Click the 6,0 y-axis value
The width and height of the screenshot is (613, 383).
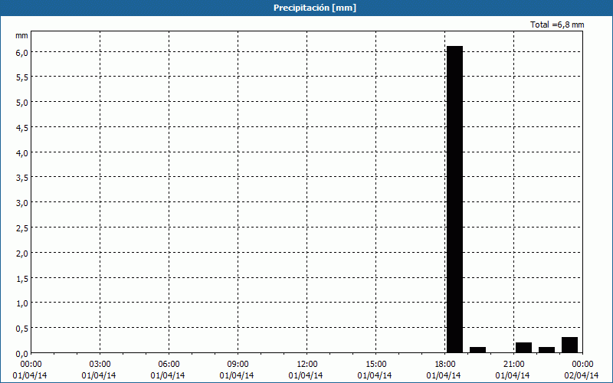[x=22, y=53]
